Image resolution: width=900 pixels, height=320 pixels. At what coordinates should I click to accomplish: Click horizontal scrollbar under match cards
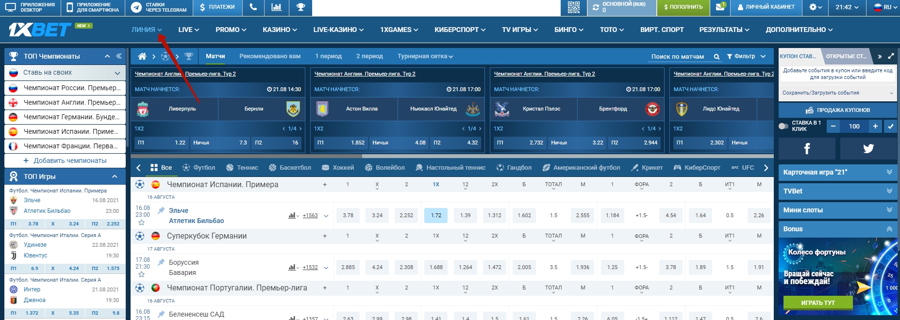247,156
